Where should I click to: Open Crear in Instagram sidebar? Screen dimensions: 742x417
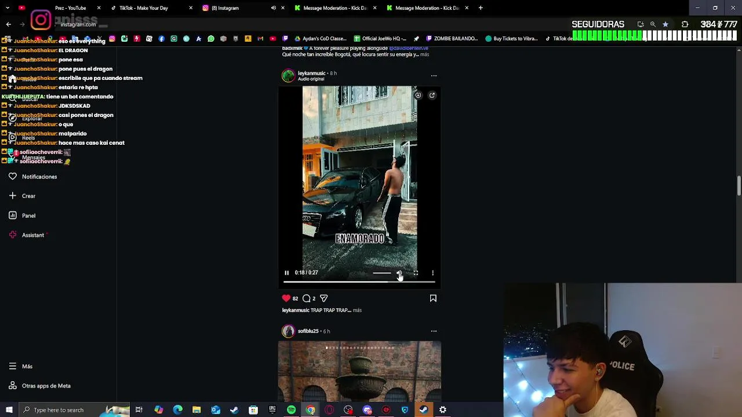[22, 196]
